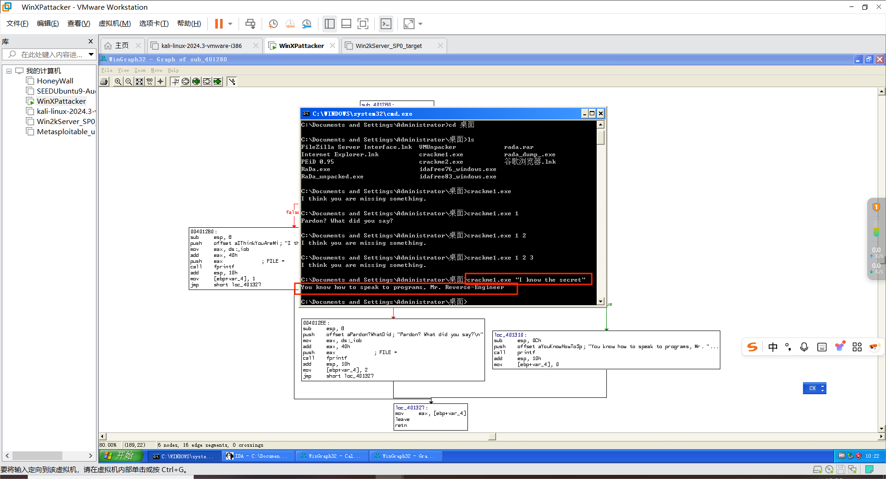Toggle Chinese/English input mode 中
Viewport: 886px width, 479px height.
click(773, 347)
